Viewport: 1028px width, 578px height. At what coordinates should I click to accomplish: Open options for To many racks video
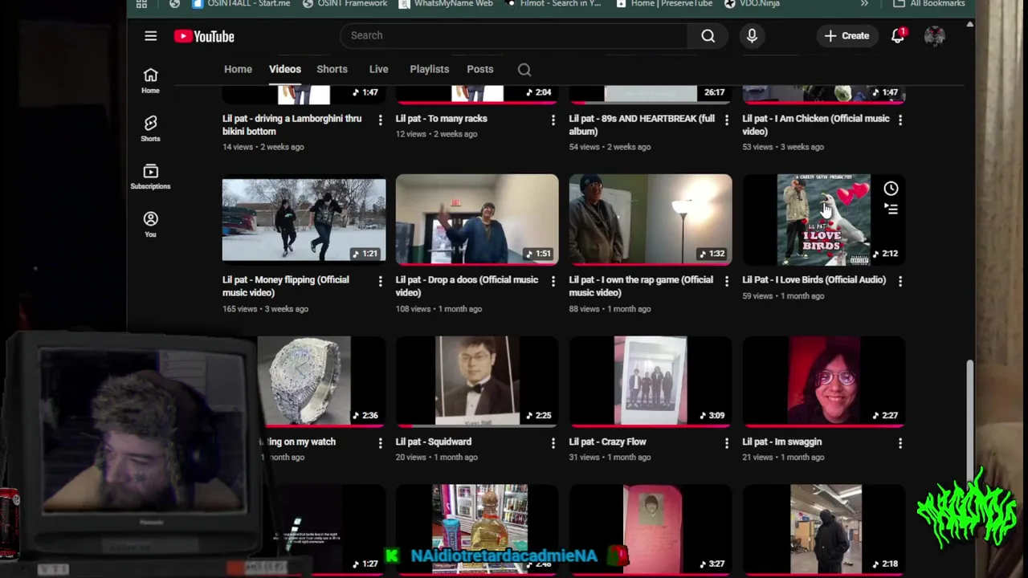553,120
